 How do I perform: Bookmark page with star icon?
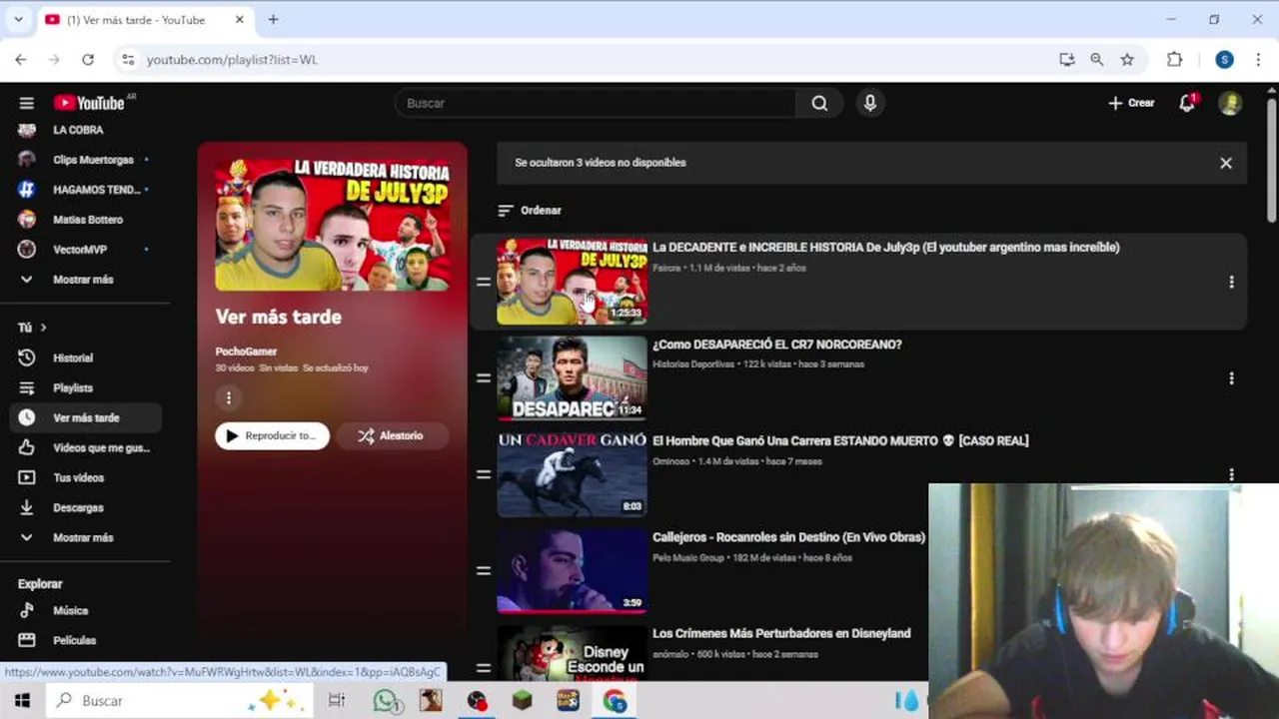1127,60
